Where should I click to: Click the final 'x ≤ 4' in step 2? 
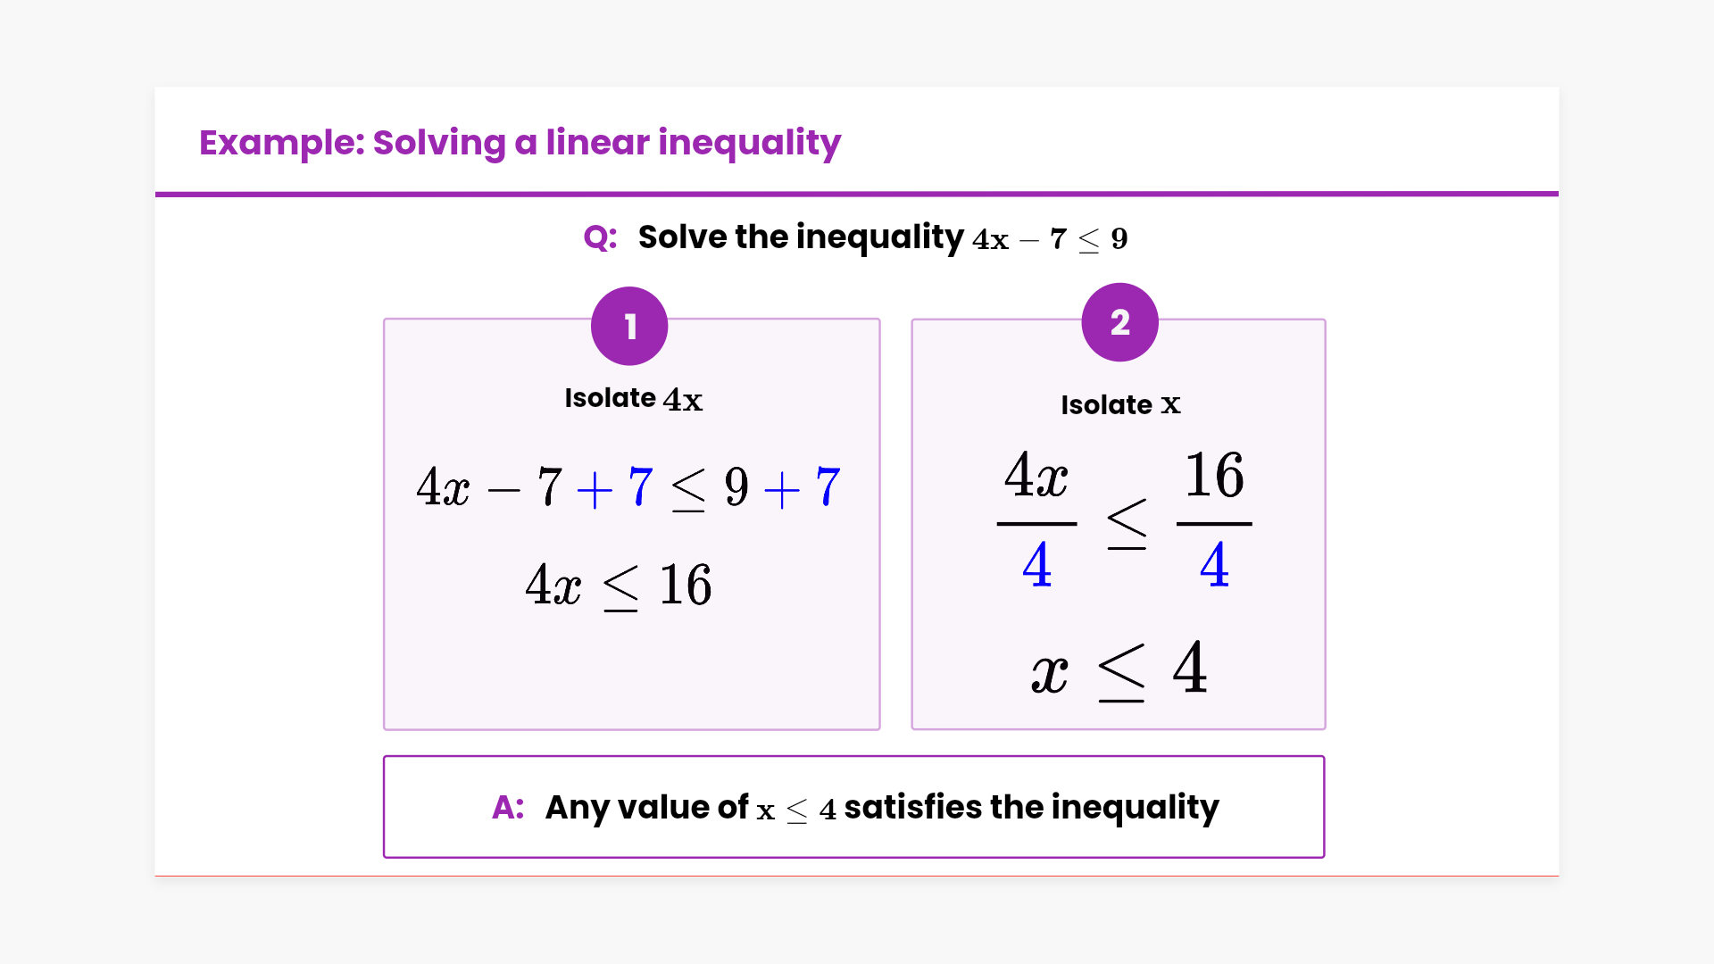click(1119, 669)
